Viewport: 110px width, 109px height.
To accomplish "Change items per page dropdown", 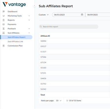I will click(58, 101).
